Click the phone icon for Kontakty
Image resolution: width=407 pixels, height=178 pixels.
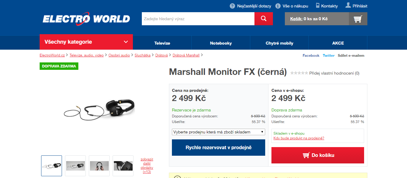[x=318, y=6]
